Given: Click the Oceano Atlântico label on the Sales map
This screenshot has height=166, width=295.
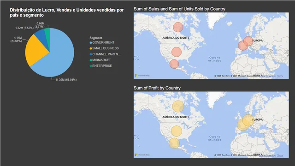Looking at the screenshot, I should click(215, 59).
